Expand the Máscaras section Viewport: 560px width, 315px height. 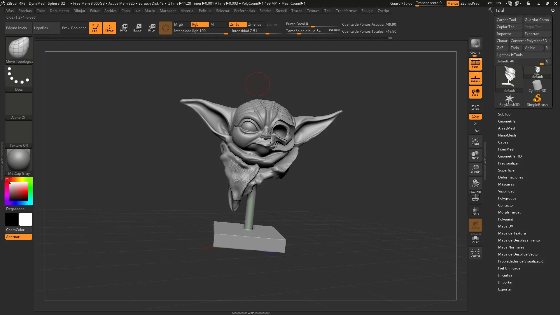pyautogui.click(x=506, y=184)
